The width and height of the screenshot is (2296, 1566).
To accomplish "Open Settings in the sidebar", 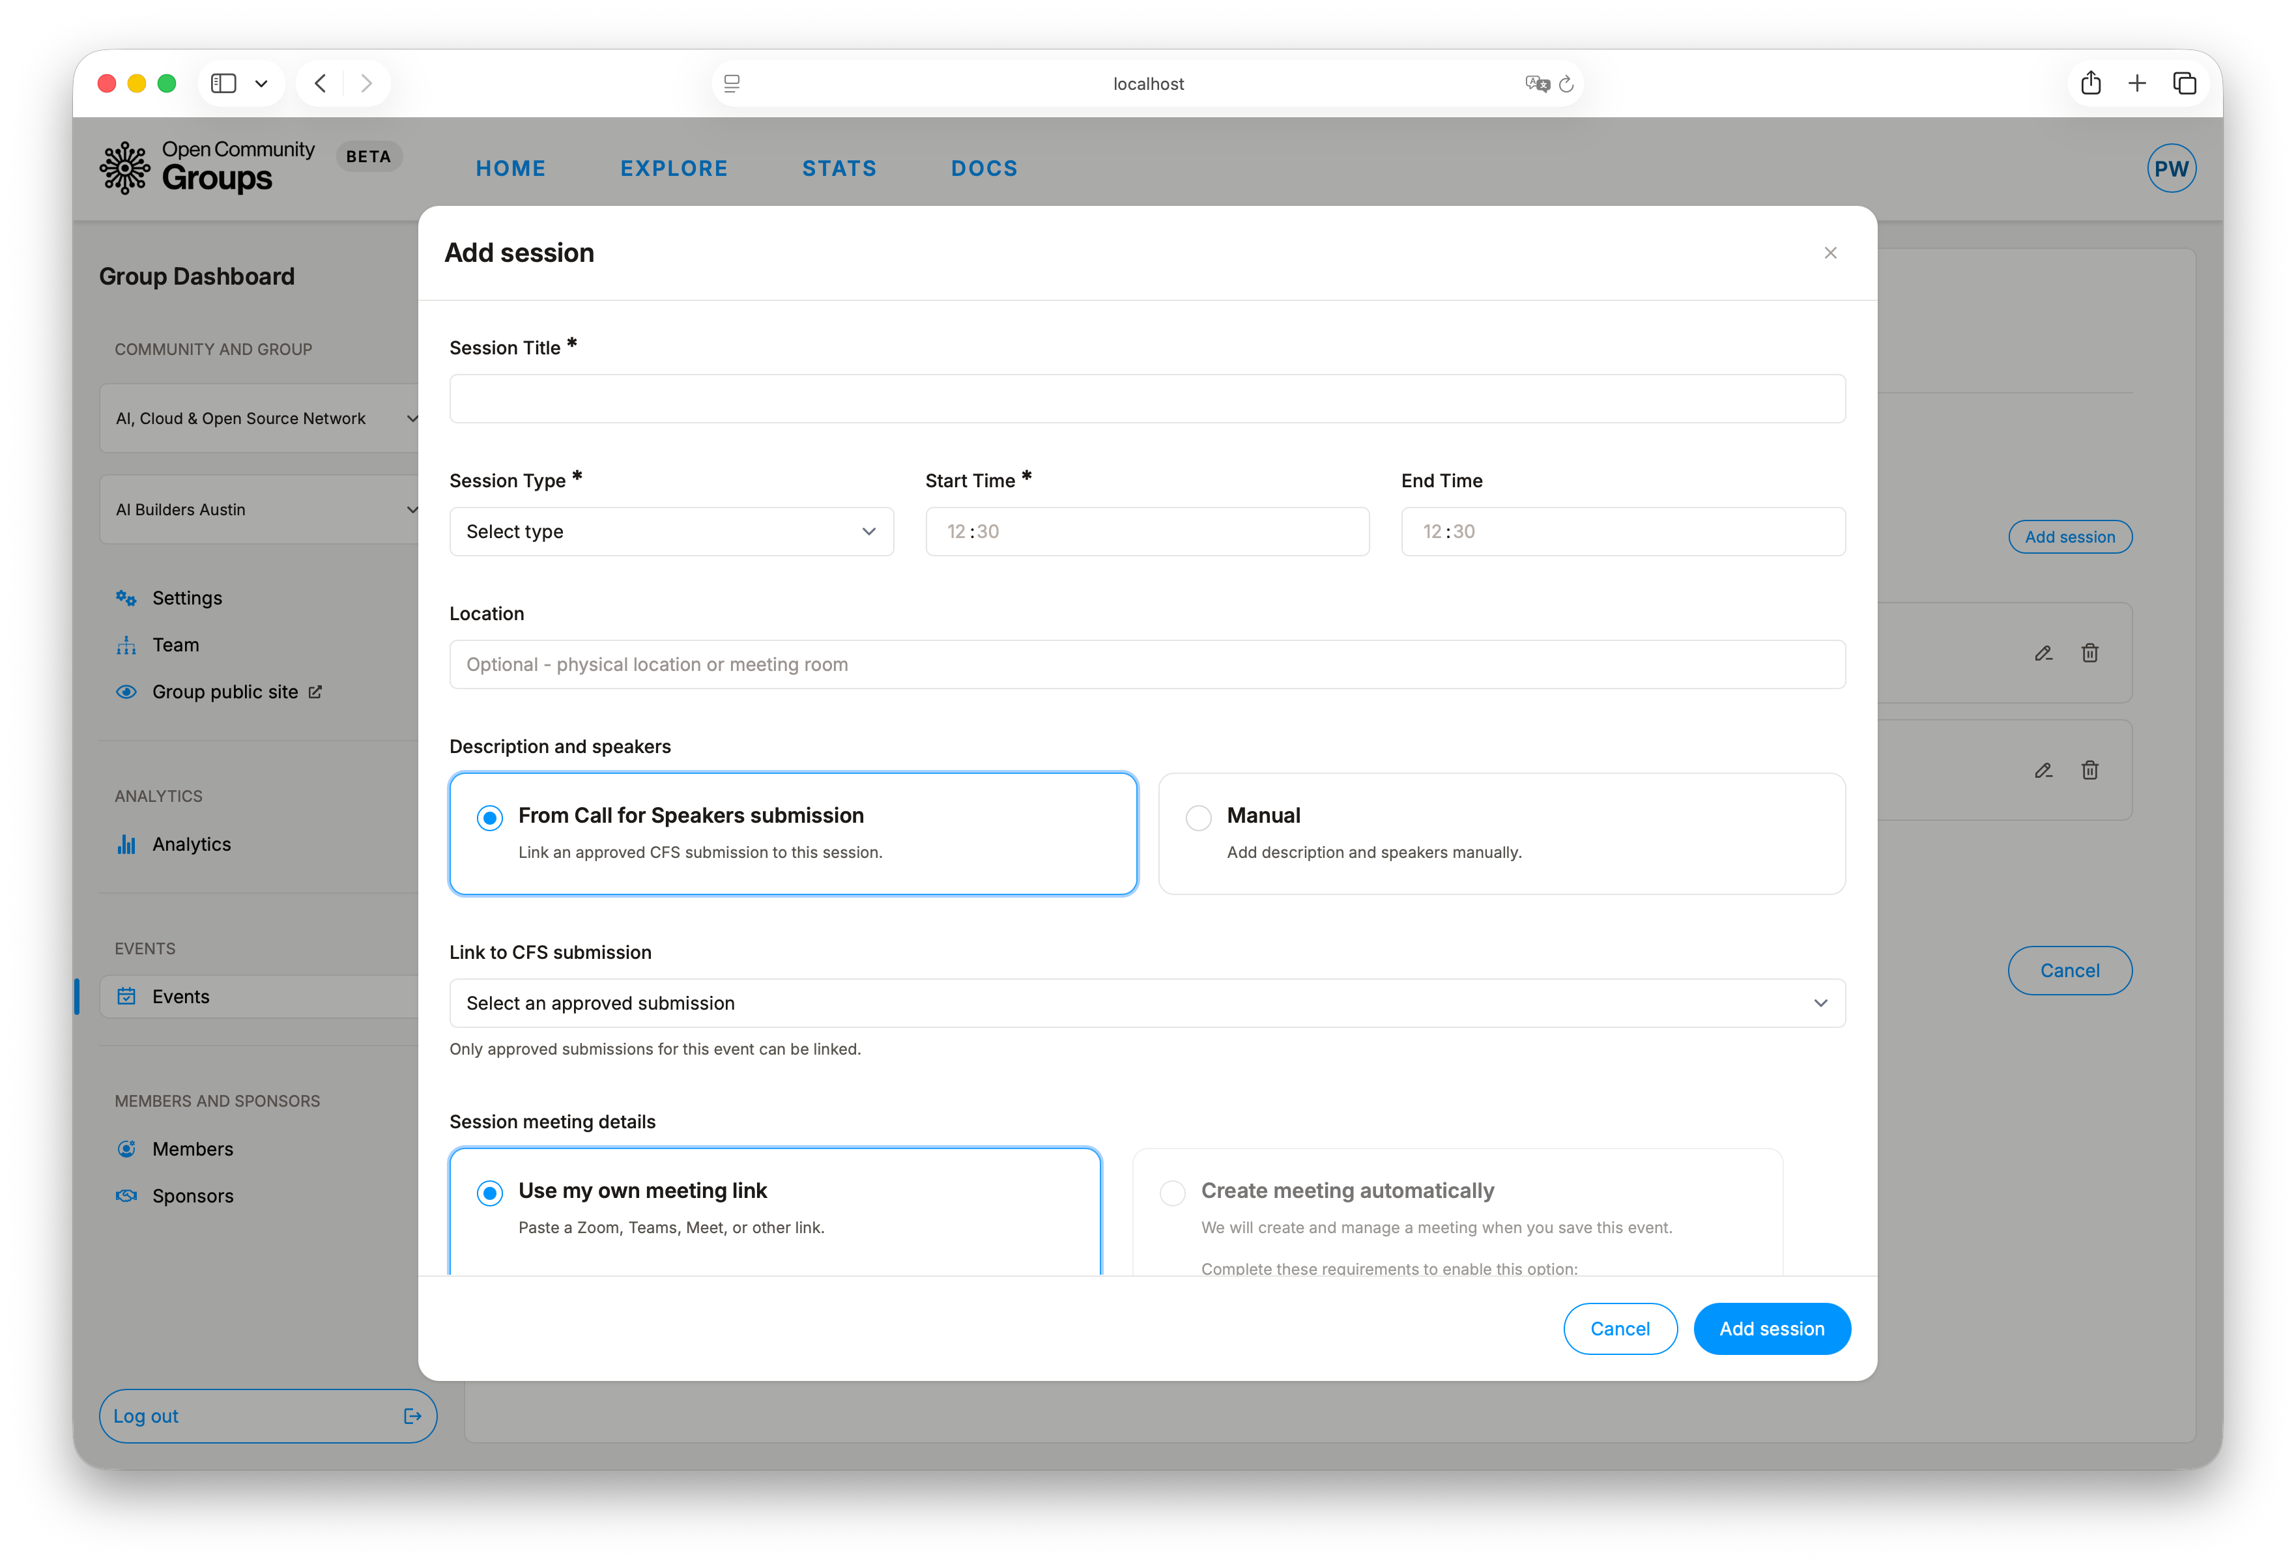I will tap(187, 598).
